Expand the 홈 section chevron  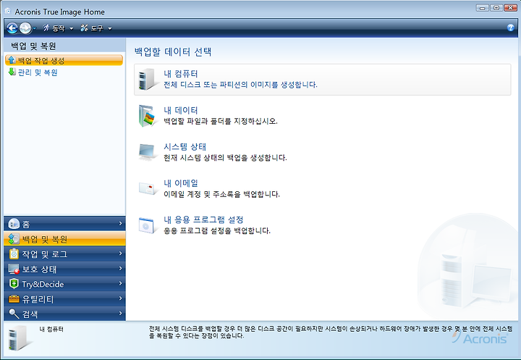pos(121,223)
